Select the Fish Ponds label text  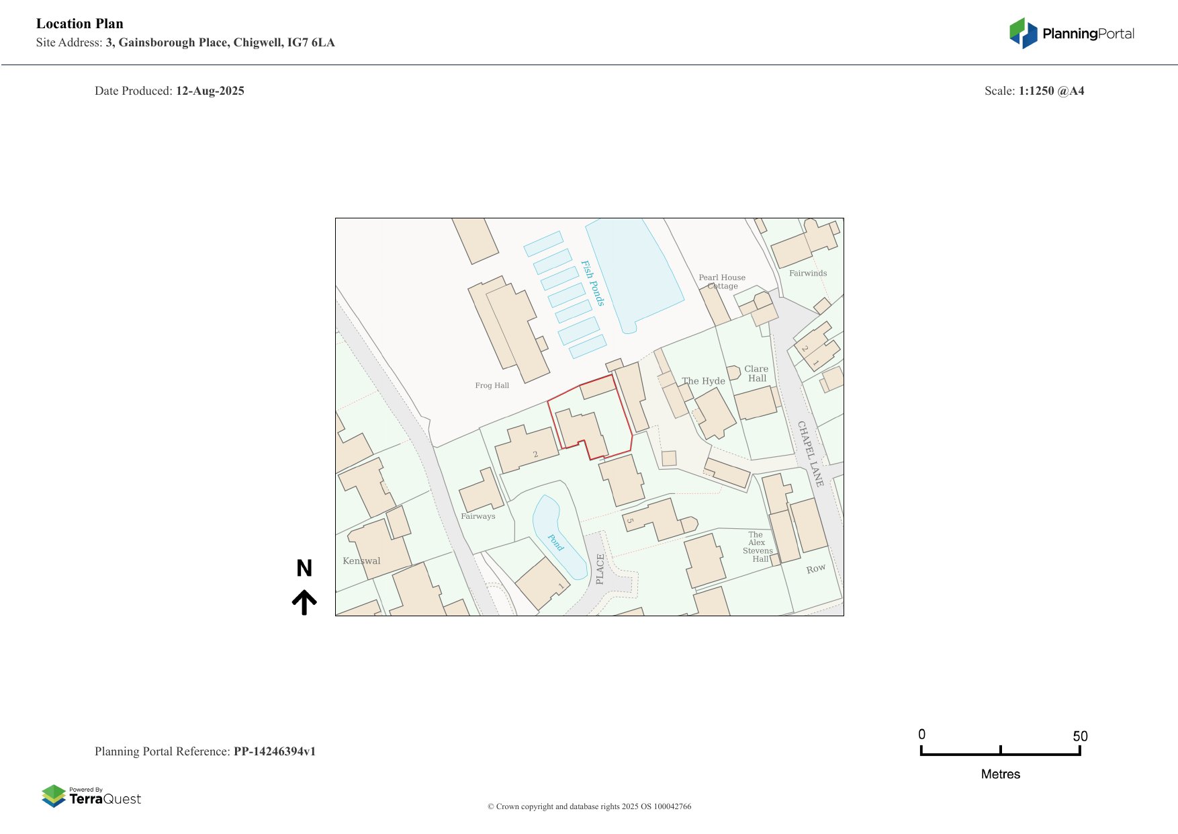[x=592, y=283]
